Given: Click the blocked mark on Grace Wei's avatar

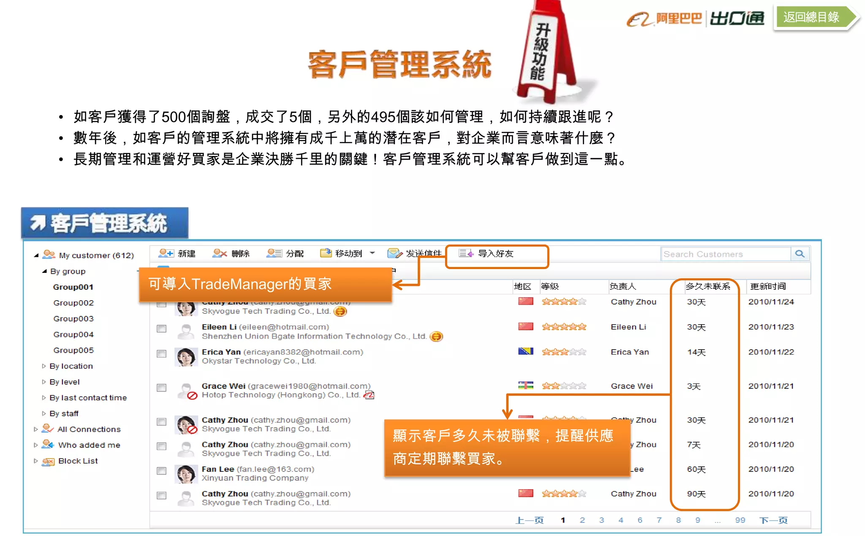Looking at the screenshot, I should (x=192, y=396).
